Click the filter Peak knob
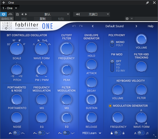Screen dimensions: 158x139 coord(66,70)
